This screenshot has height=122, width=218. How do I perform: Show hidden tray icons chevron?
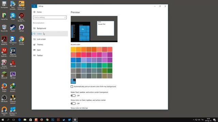[193, 120]
